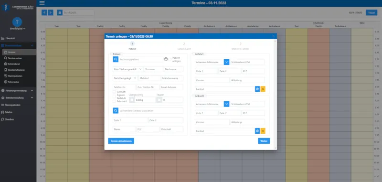The image size is (382, 182).
Task: Check the Geimpft checkbox
Action: (x=114, y=92)
